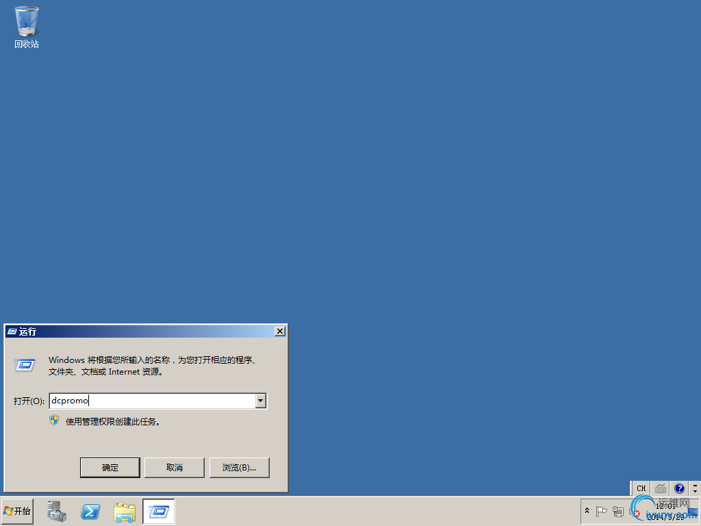Click the UAC shield icon in the Run dialog

tap(53, 421)
